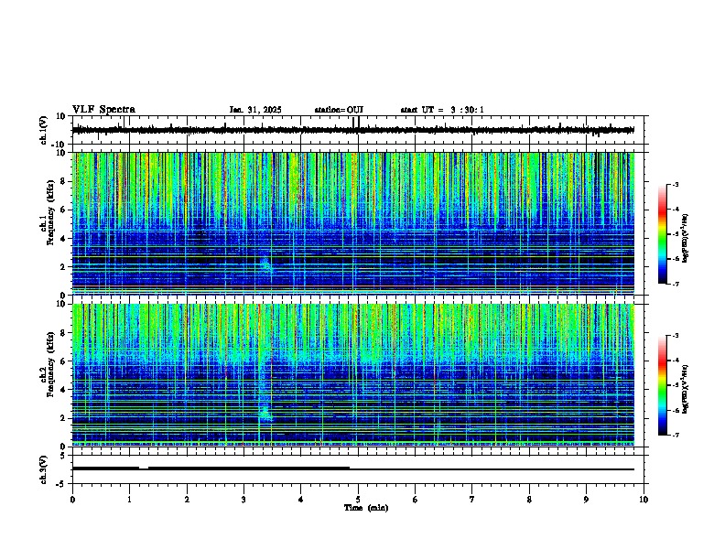Image resolution: width=725 pixels, height=560 pixels.
Task: Select the "Time (min)" axis title
Action: [366, 508]
